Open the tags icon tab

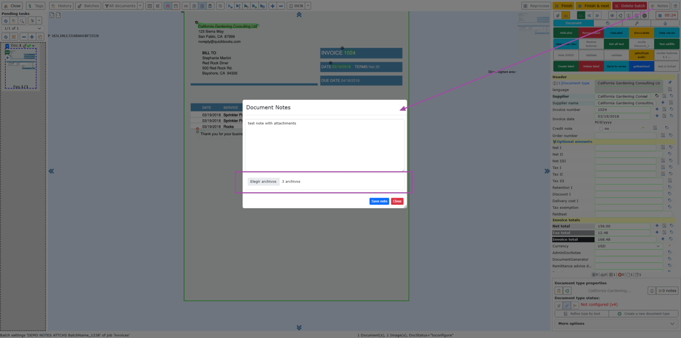click(x=608, y=23)
